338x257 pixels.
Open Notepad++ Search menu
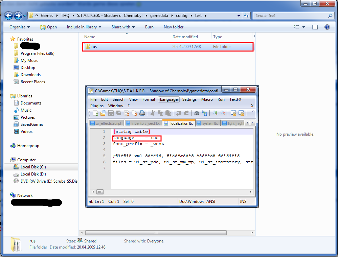click(x=118, y=99)
